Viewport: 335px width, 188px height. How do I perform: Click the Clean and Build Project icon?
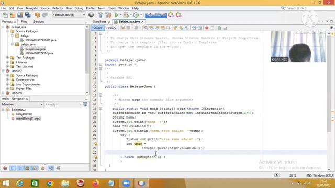pyautogui.click(x=108, y=15)
